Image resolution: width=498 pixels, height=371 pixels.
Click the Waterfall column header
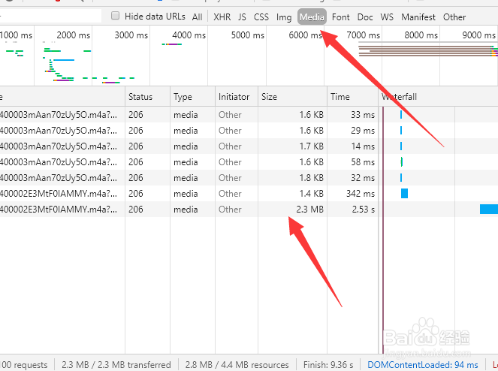[x=438, y=97]
